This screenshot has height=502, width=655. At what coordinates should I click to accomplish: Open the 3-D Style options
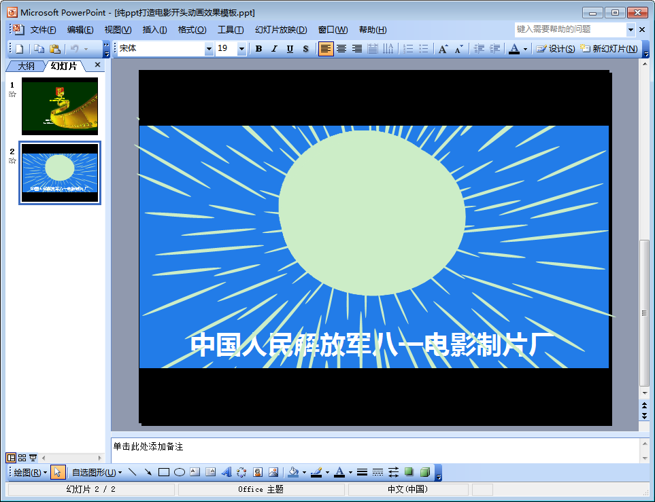tap(425, 472)
